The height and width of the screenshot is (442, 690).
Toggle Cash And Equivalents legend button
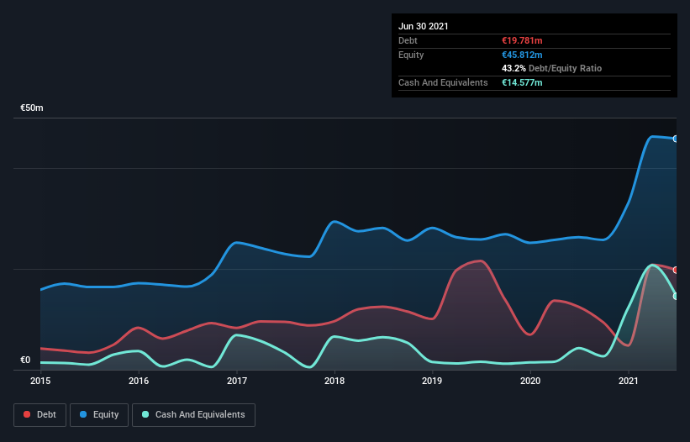click(x=193, y=415)
